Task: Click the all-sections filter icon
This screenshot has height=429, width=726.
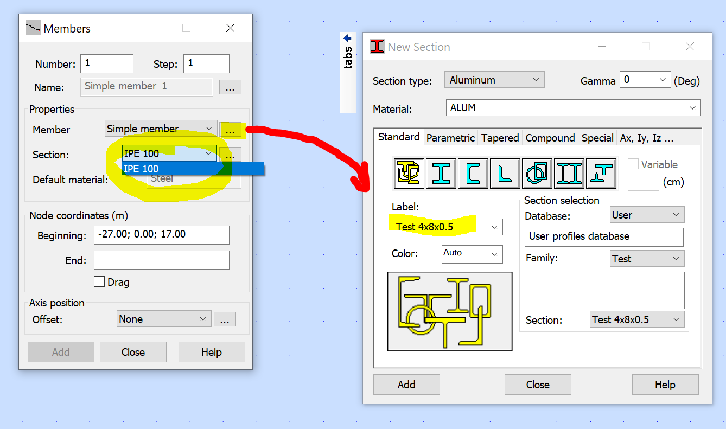Action: pos(409,173)
